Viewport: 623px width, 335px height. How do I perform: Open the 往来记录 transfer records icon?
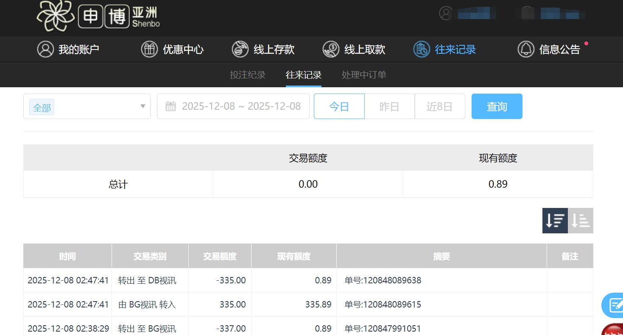(x=421, y=49)
